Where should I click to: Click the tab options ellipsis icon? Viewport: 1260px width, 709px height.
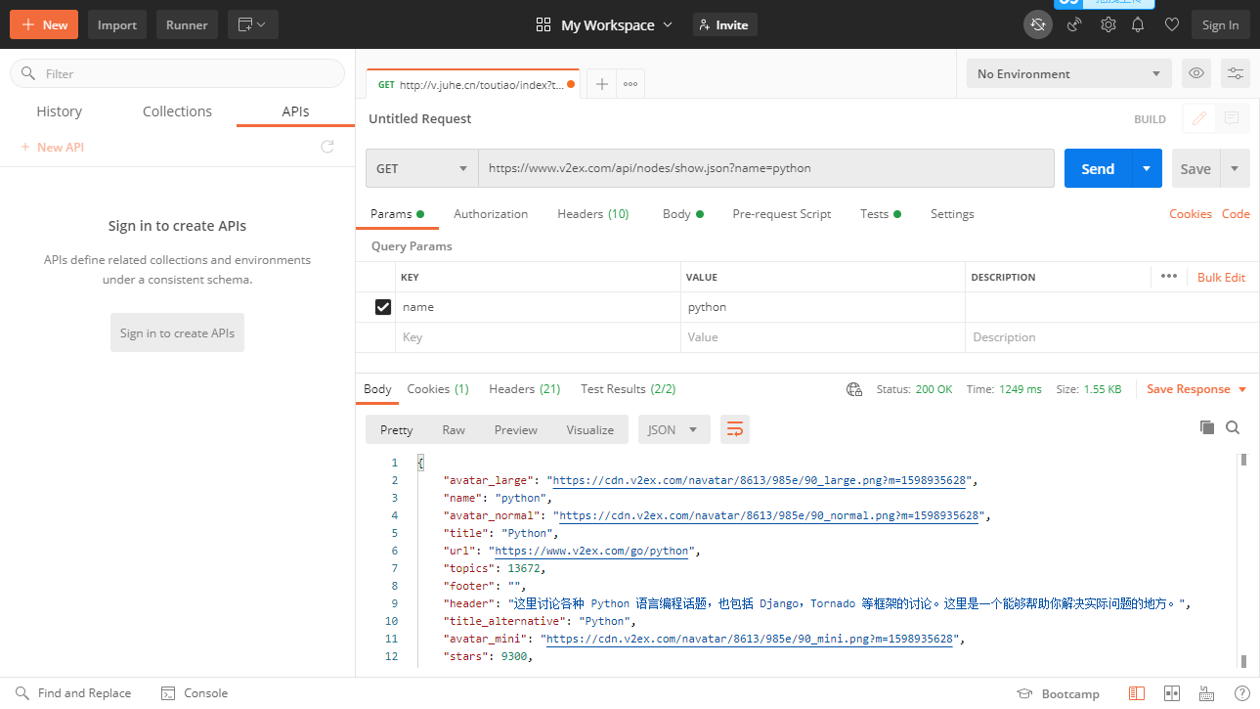[630, 84]
